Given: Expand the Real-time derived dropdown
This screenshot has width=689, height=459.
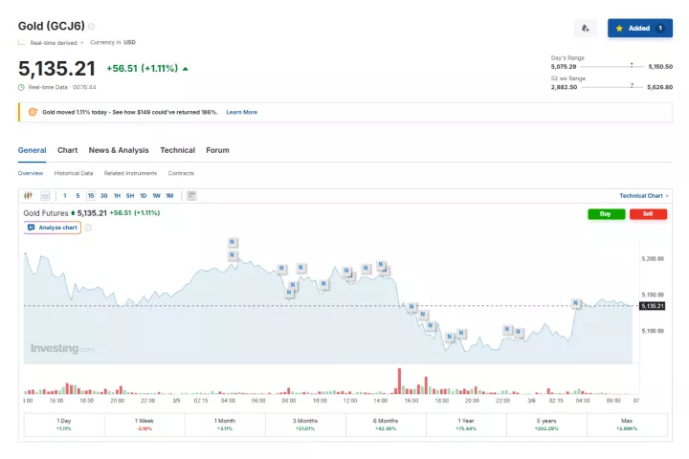Looking at the screenshot, I should click(x=56, y=42).
